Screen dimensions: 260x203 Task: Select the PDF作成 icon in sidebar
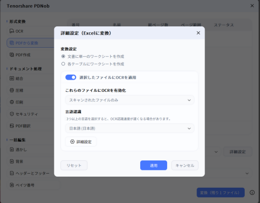[12, 55]
